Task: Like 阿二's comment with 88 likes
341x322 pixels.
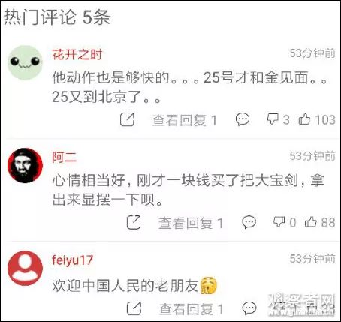Action: pyautogui.click(x=311, y=222)
